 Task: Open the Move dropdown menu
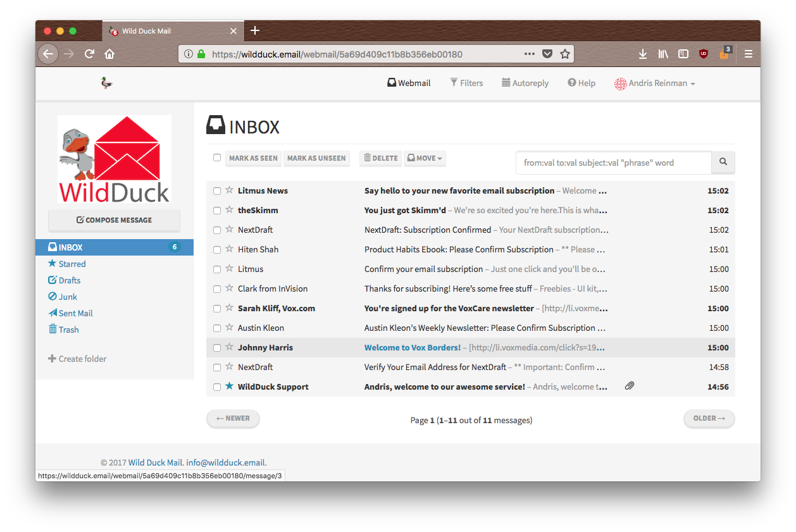(425, 158)
